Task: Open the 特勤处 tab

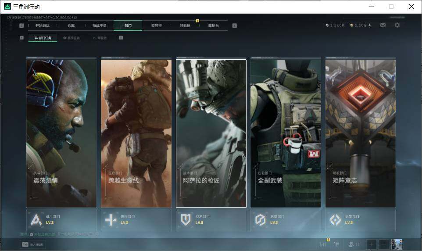Action: (x=185, y=25)
